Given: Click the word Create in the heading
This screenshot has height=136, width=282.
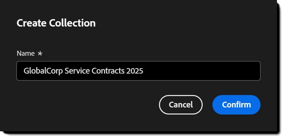Looking at the screenshot, I should pos(32,23).
